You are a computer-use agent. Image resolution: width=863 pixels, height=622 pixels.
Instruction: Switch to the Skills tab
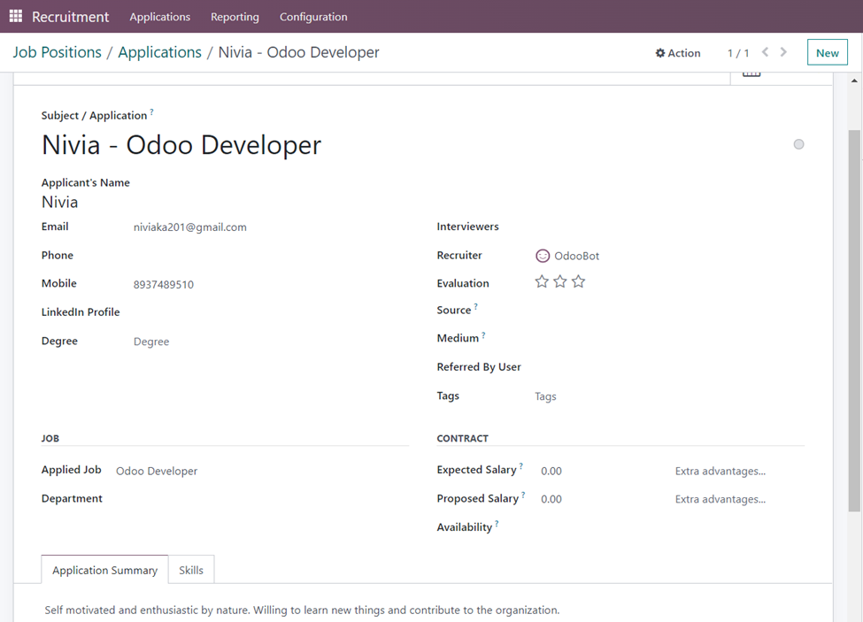coord(191,570)
